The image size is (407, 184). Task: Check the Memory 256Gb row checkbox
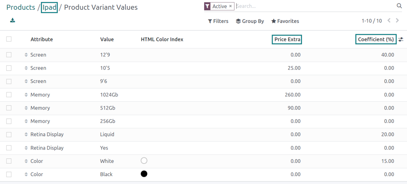point(9,121)
